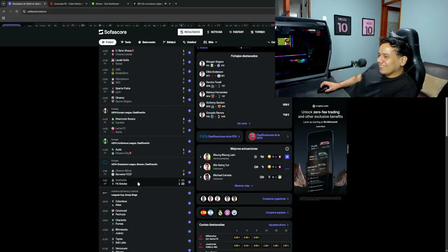The image size is (448, 252).
Task: Mute the TikTok tab audio icon
Action: coord(165,3)
